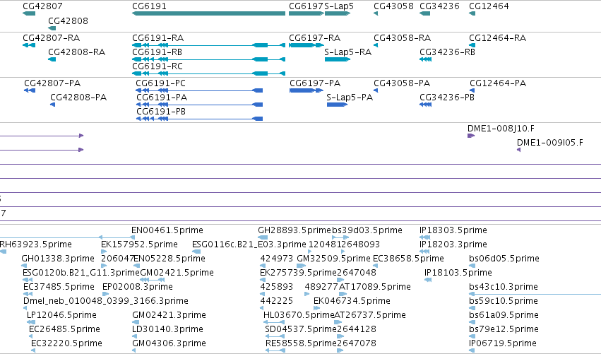Select the IP18203.3prime EST label

tap(453, 244)
